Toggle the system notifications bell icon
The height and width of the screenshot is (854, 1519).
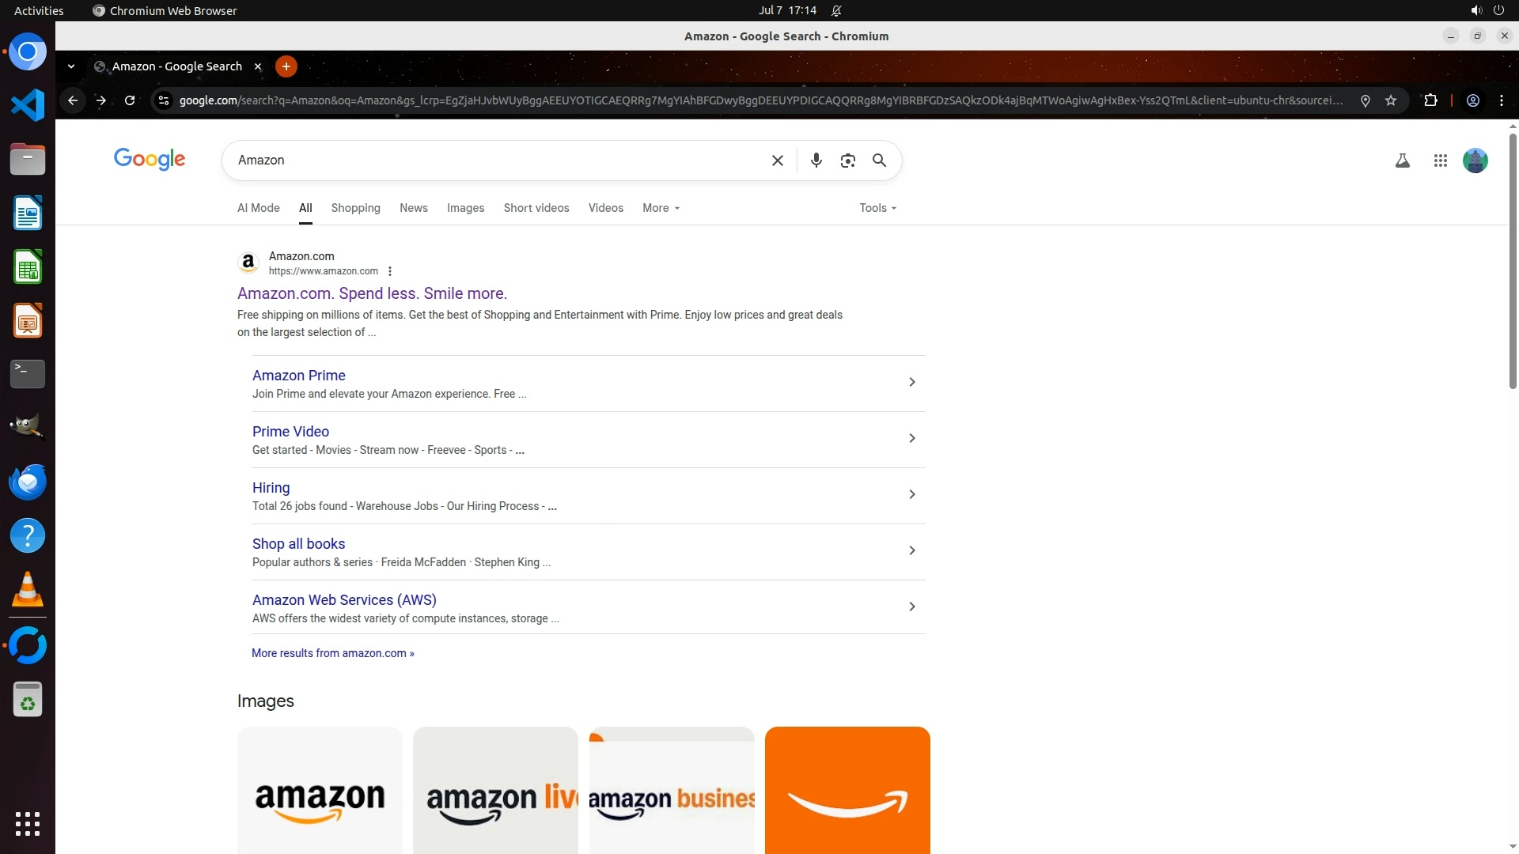(836, 10)
